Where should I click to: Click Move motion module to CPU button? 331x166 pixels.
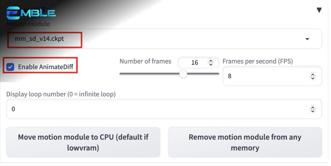coord(83,142)
